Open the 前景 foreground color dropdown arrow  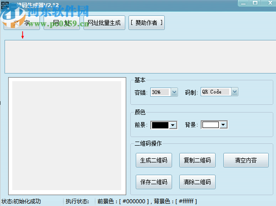click(x=173, y=125)
